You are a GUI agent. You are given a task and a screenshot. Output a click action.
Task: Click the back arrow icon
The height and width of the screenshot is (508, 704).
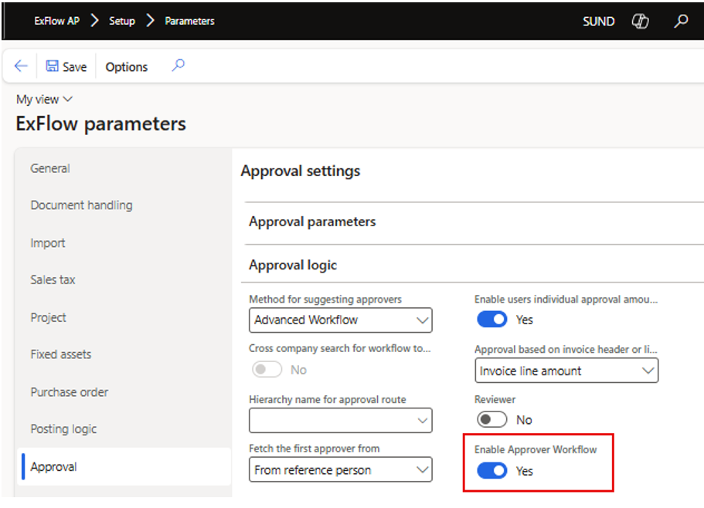21,66
